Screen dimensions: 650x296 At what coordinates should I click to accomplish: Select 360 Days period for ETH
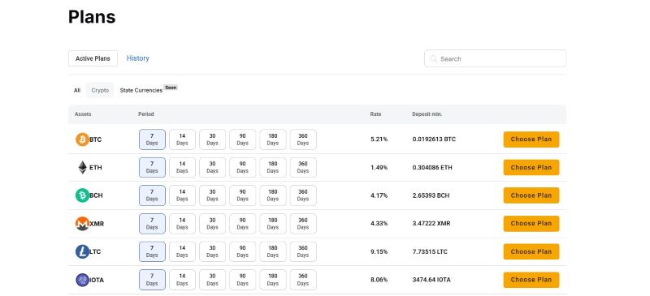(x=303, y=167)
